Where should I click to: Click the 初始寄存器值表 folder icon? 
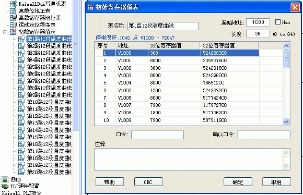[13, 32]
